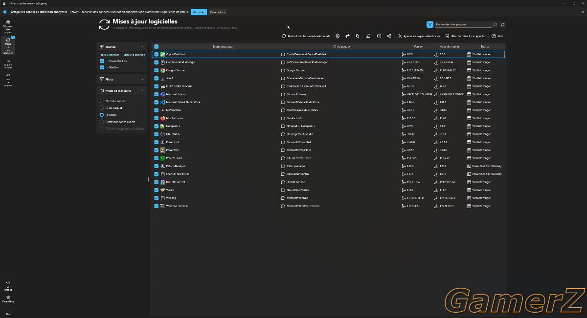Uncheck the Java 8 row checkbox
This screenshot has width=587, height=318.
pyautogui.click(x=157, y=78)
